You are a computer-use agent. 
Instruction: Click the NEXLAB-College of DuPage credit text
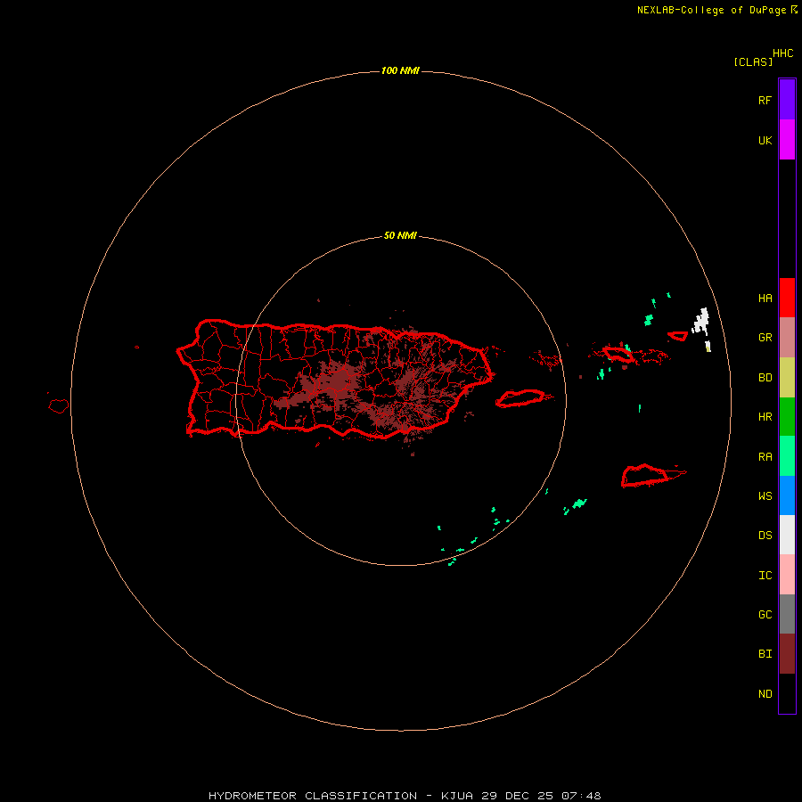point(711,10)
